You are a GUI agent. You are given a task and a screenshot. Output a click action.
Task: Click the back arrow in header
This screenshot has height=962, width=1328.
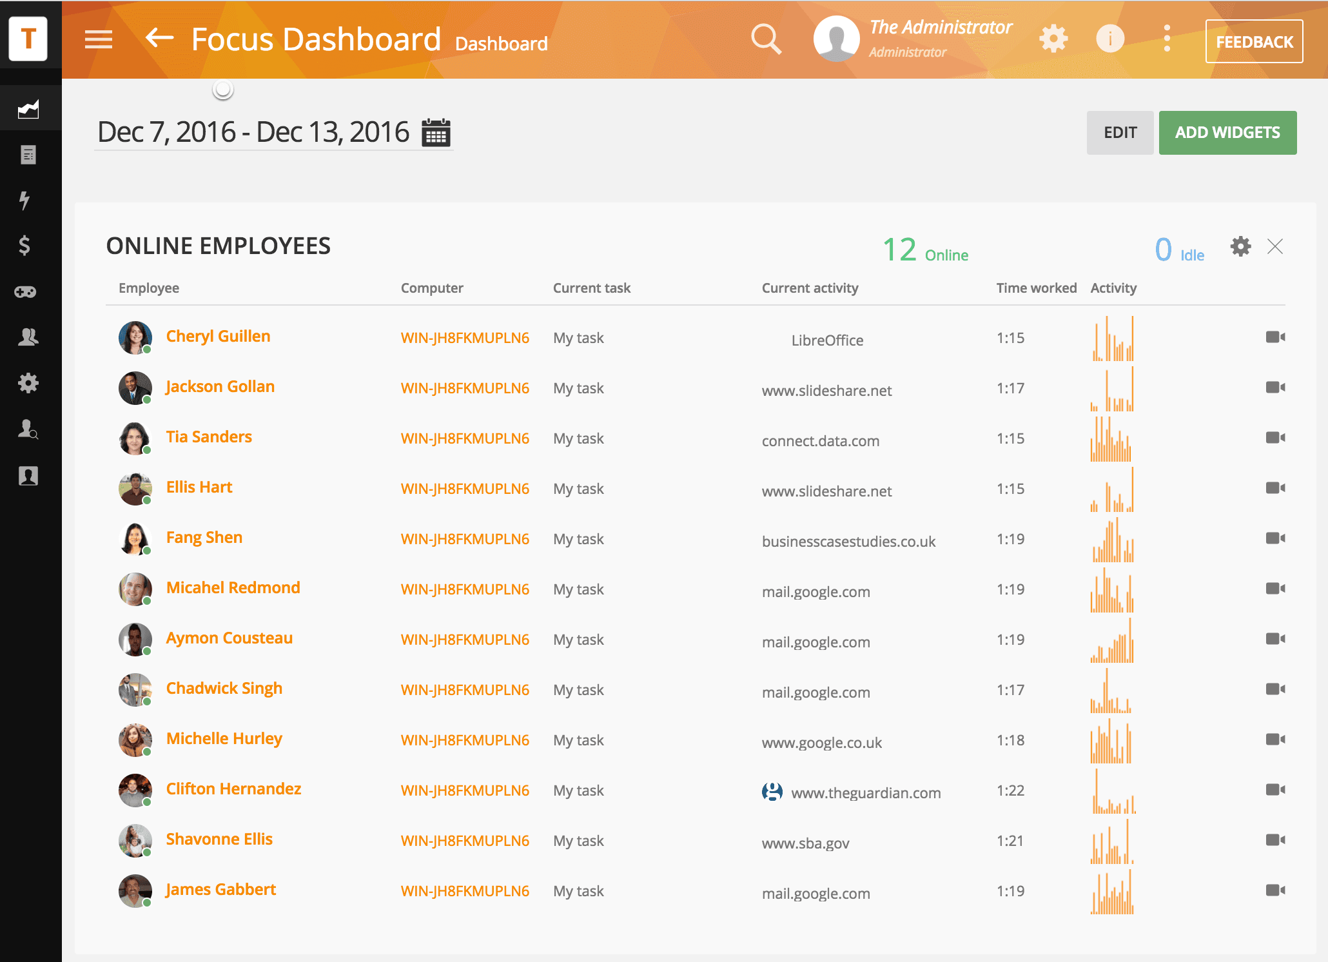[x=159, y=38]
